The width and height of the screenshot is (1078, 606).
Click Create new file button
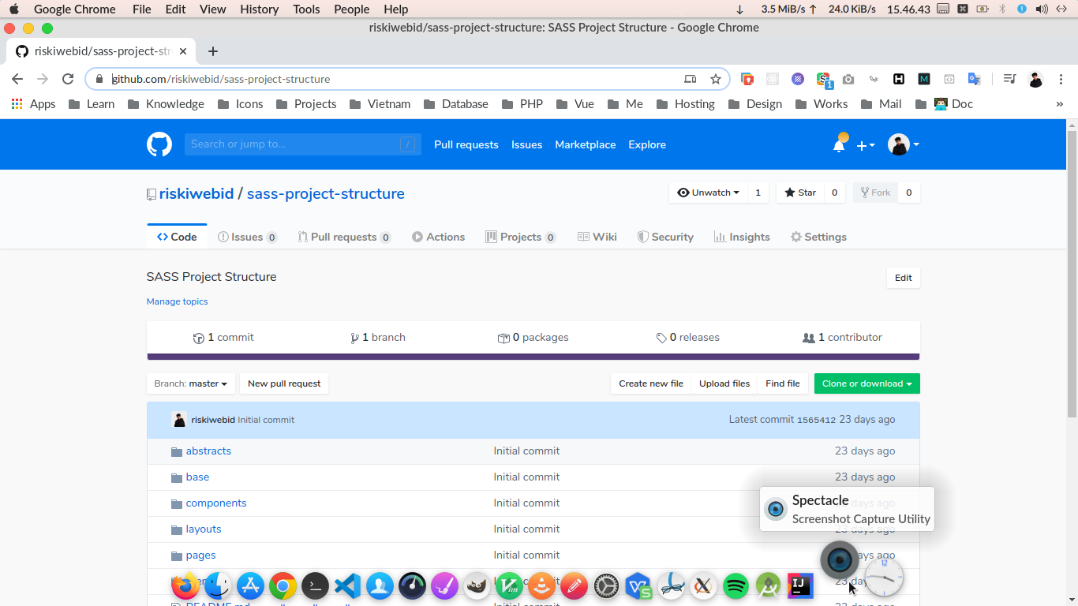(651, 383)
